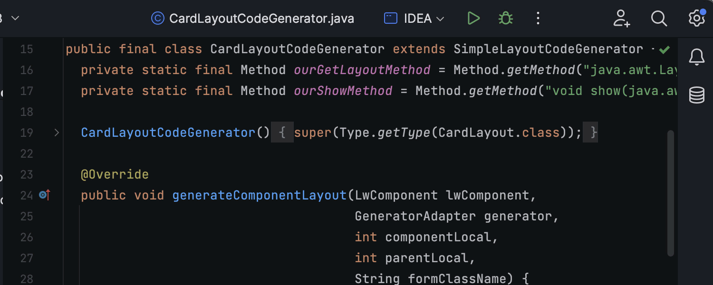Click the generateComponentLayout method name

point(260,195)
